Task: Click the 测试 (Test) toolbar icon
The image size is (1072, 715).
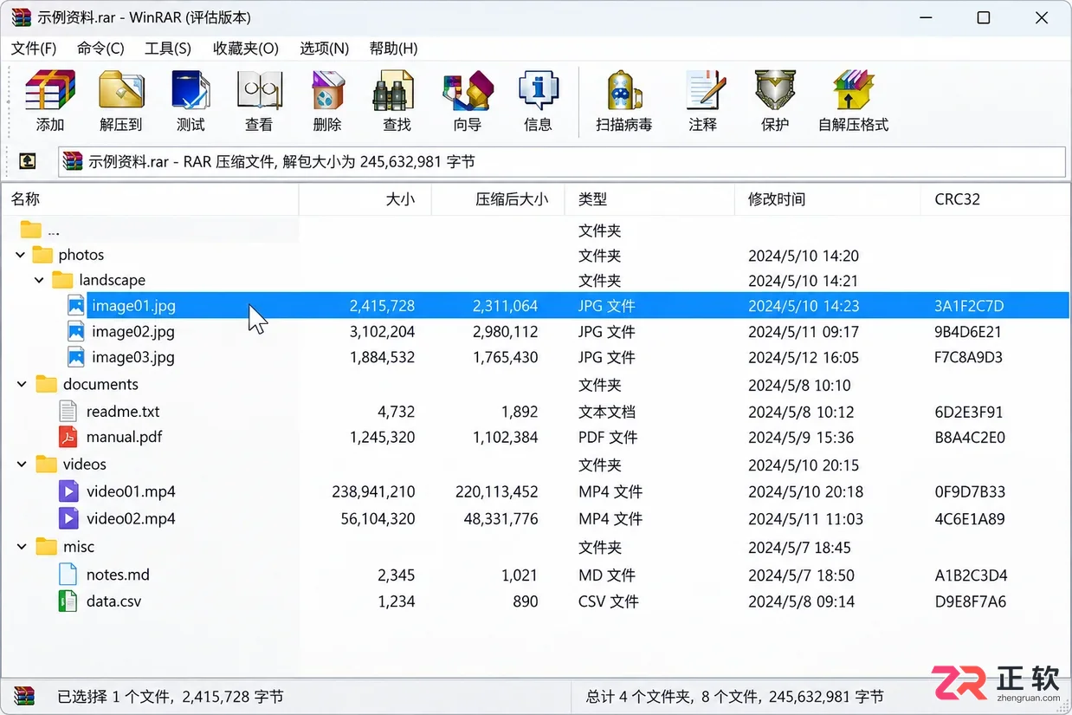Action: [x=191, y=91]
